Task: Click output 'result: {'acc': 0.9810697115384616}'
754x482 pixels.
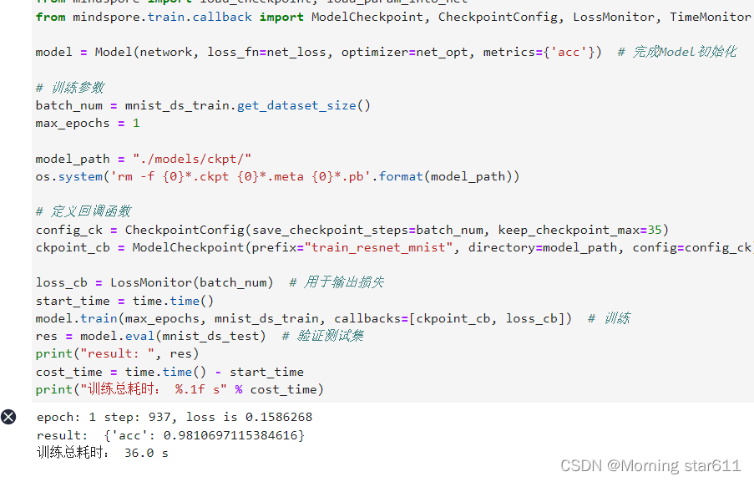Action: click(170, 435)
